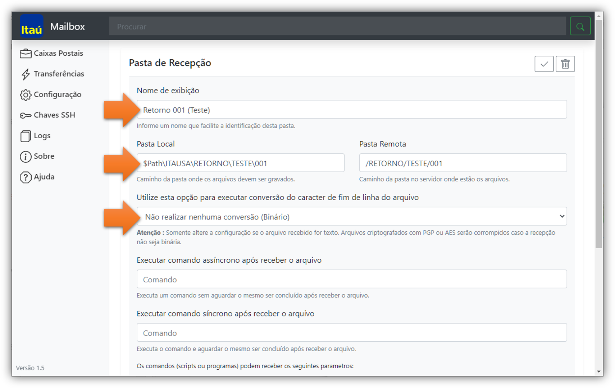Open Sobre menu item

tap(37, 156)
